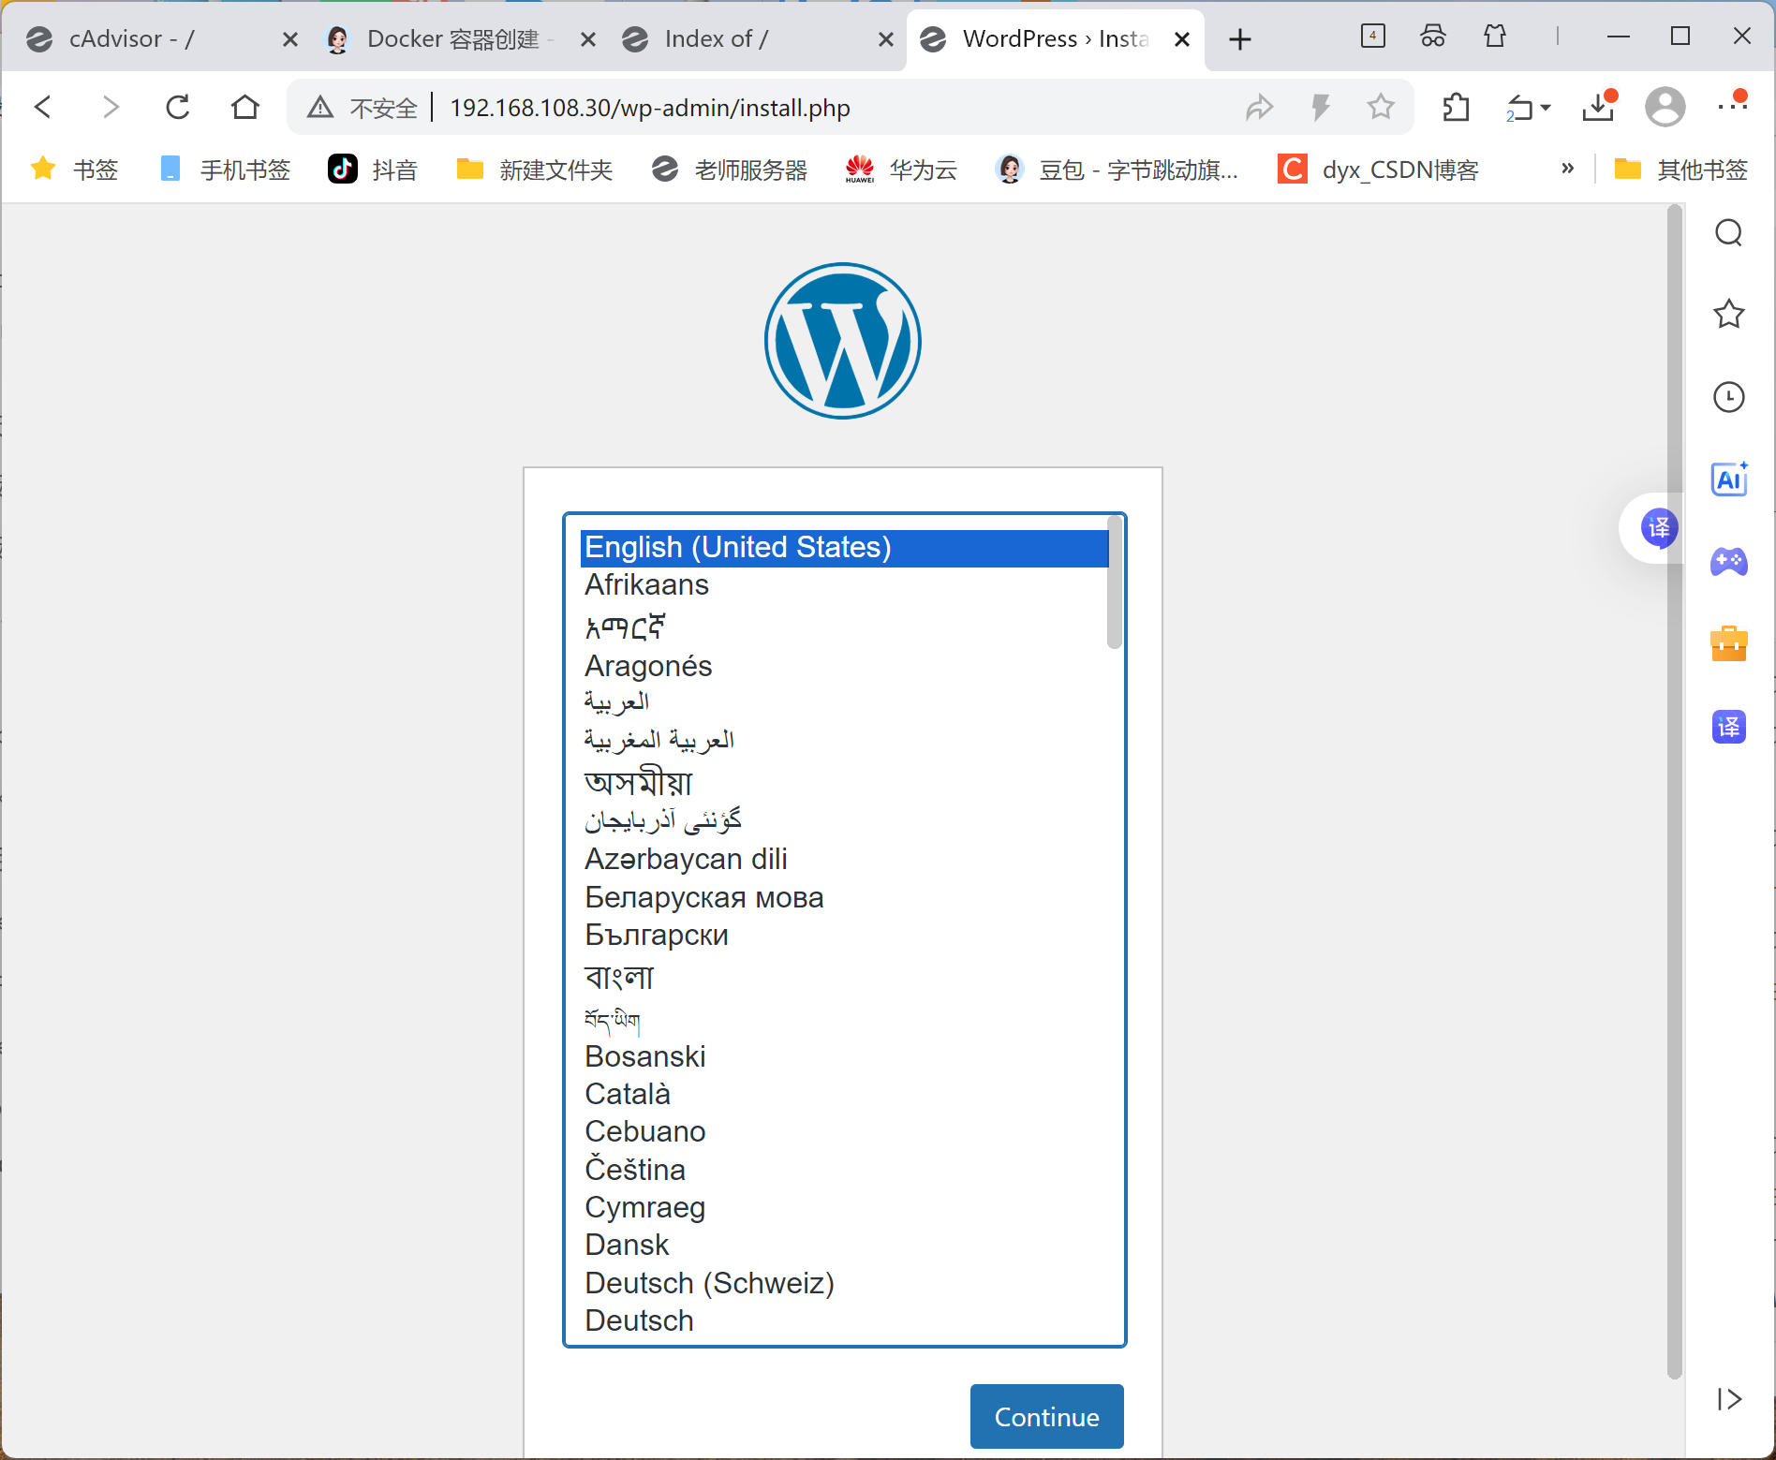Click the Continue button
The width and height of the screenshot is (1776, 1460).
[x=1047, y=1416]
